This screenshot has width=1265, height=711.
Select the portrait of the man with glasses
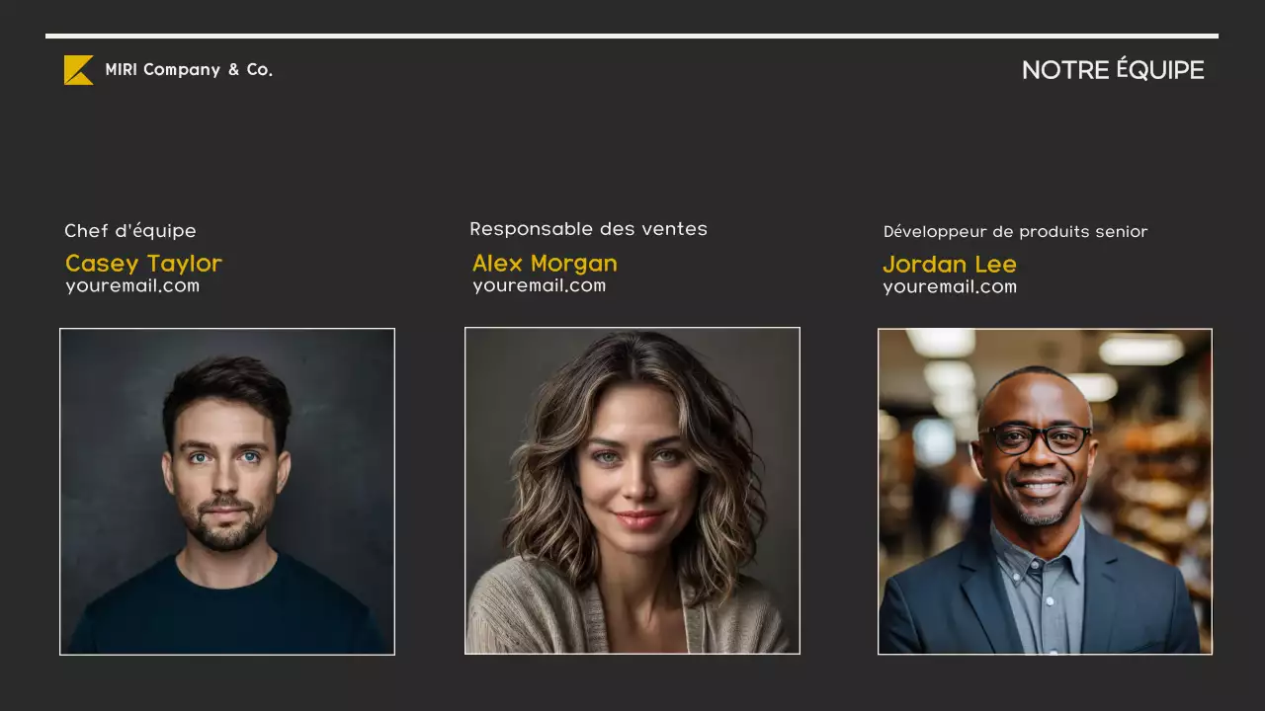(1045, 492)
